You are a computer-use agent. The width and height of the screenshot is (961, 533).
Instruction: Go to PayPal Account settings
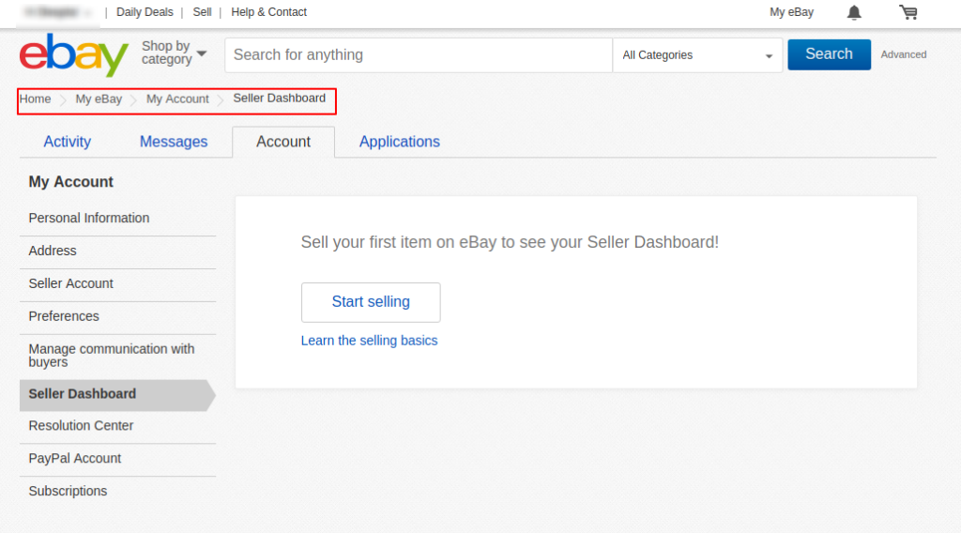click(x=75, y=459)
